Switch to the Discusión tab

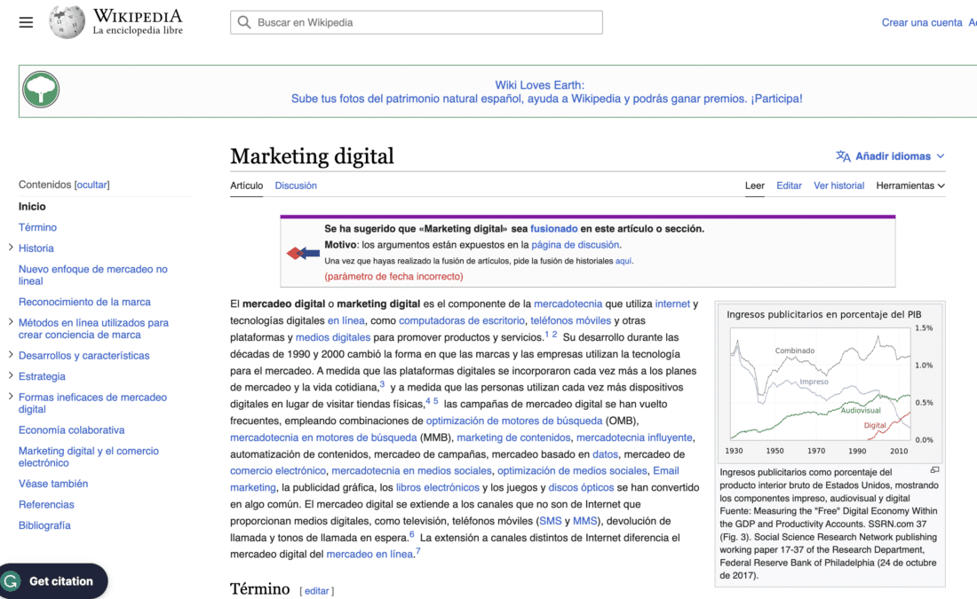(296, 185)
